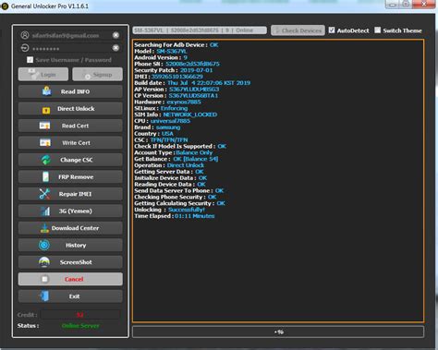Click the Read Cert card icon
Viewport: 438px width, 350px height.
pos(44,126)
